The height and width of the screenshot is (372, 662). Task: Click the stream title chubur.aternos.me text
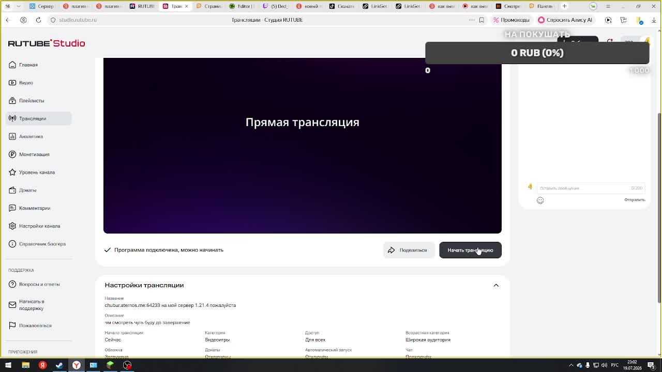[x=170, y=305]
